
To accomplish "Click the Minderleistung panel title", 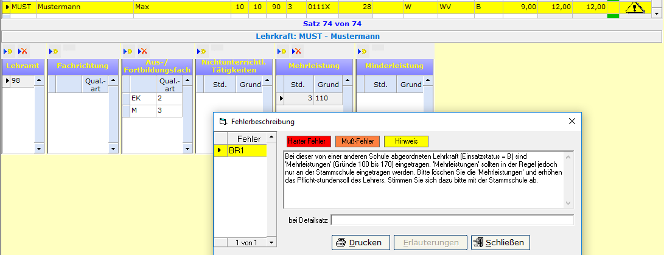I will [394, 66].
